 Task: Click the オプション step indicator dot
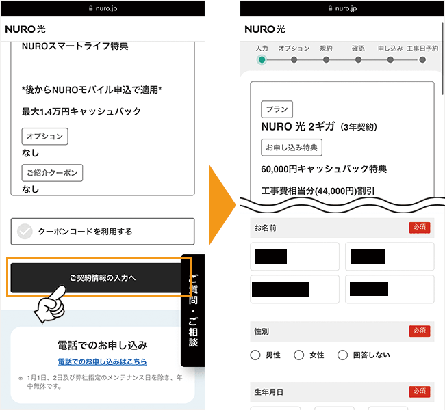294,59
